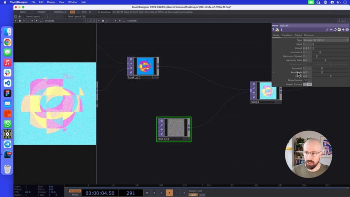
Task: Open Chrome from the dock
Action: point(7,42)
